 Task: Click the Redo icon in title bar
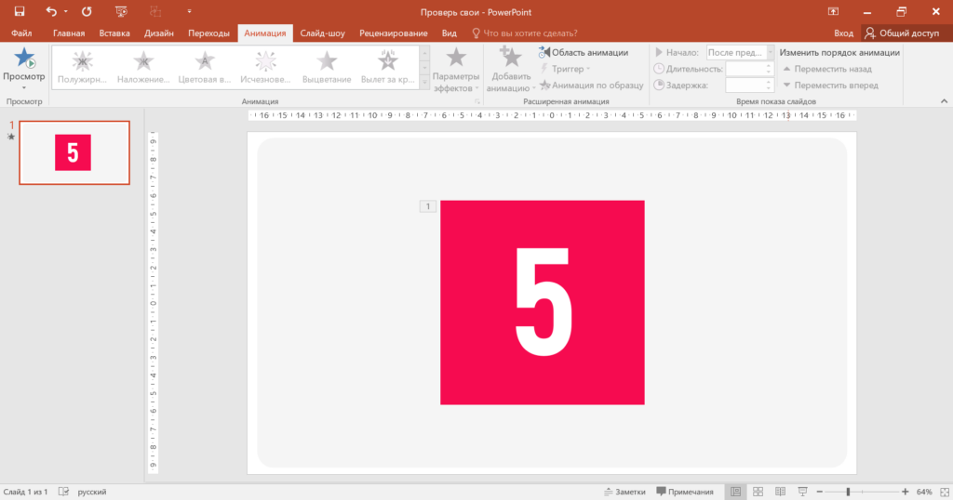tap(87, 11)
